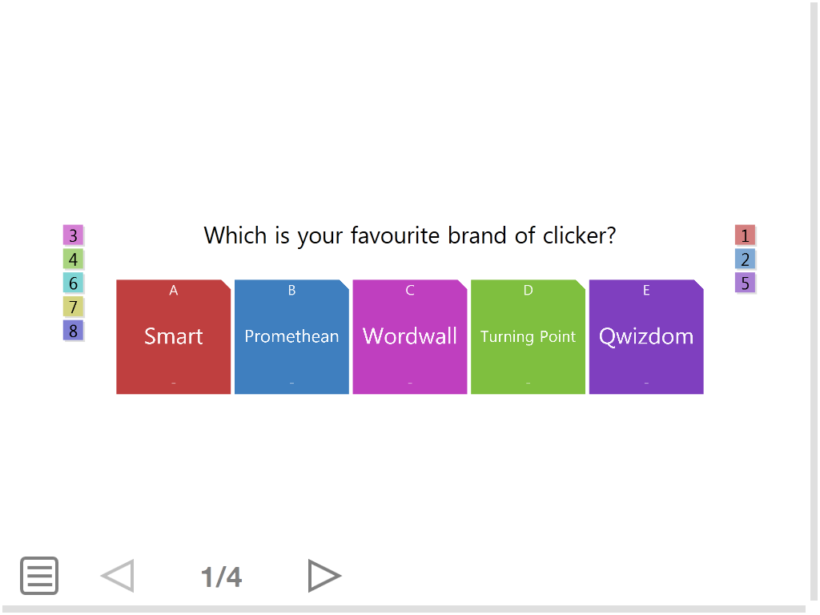
Task: Pick the Turning Point answer tile
Action: [x=528, y=337]
